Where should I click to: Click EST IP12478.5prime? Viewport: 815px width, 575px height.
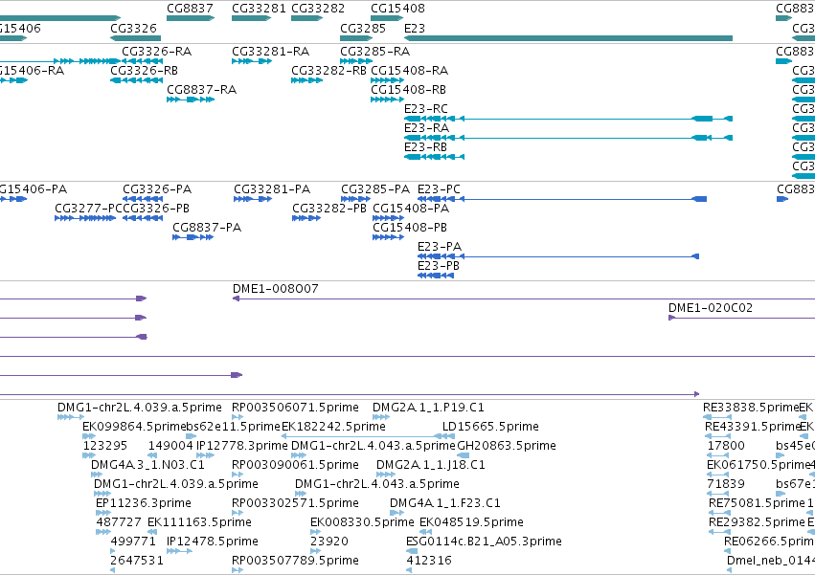[179, 551]
